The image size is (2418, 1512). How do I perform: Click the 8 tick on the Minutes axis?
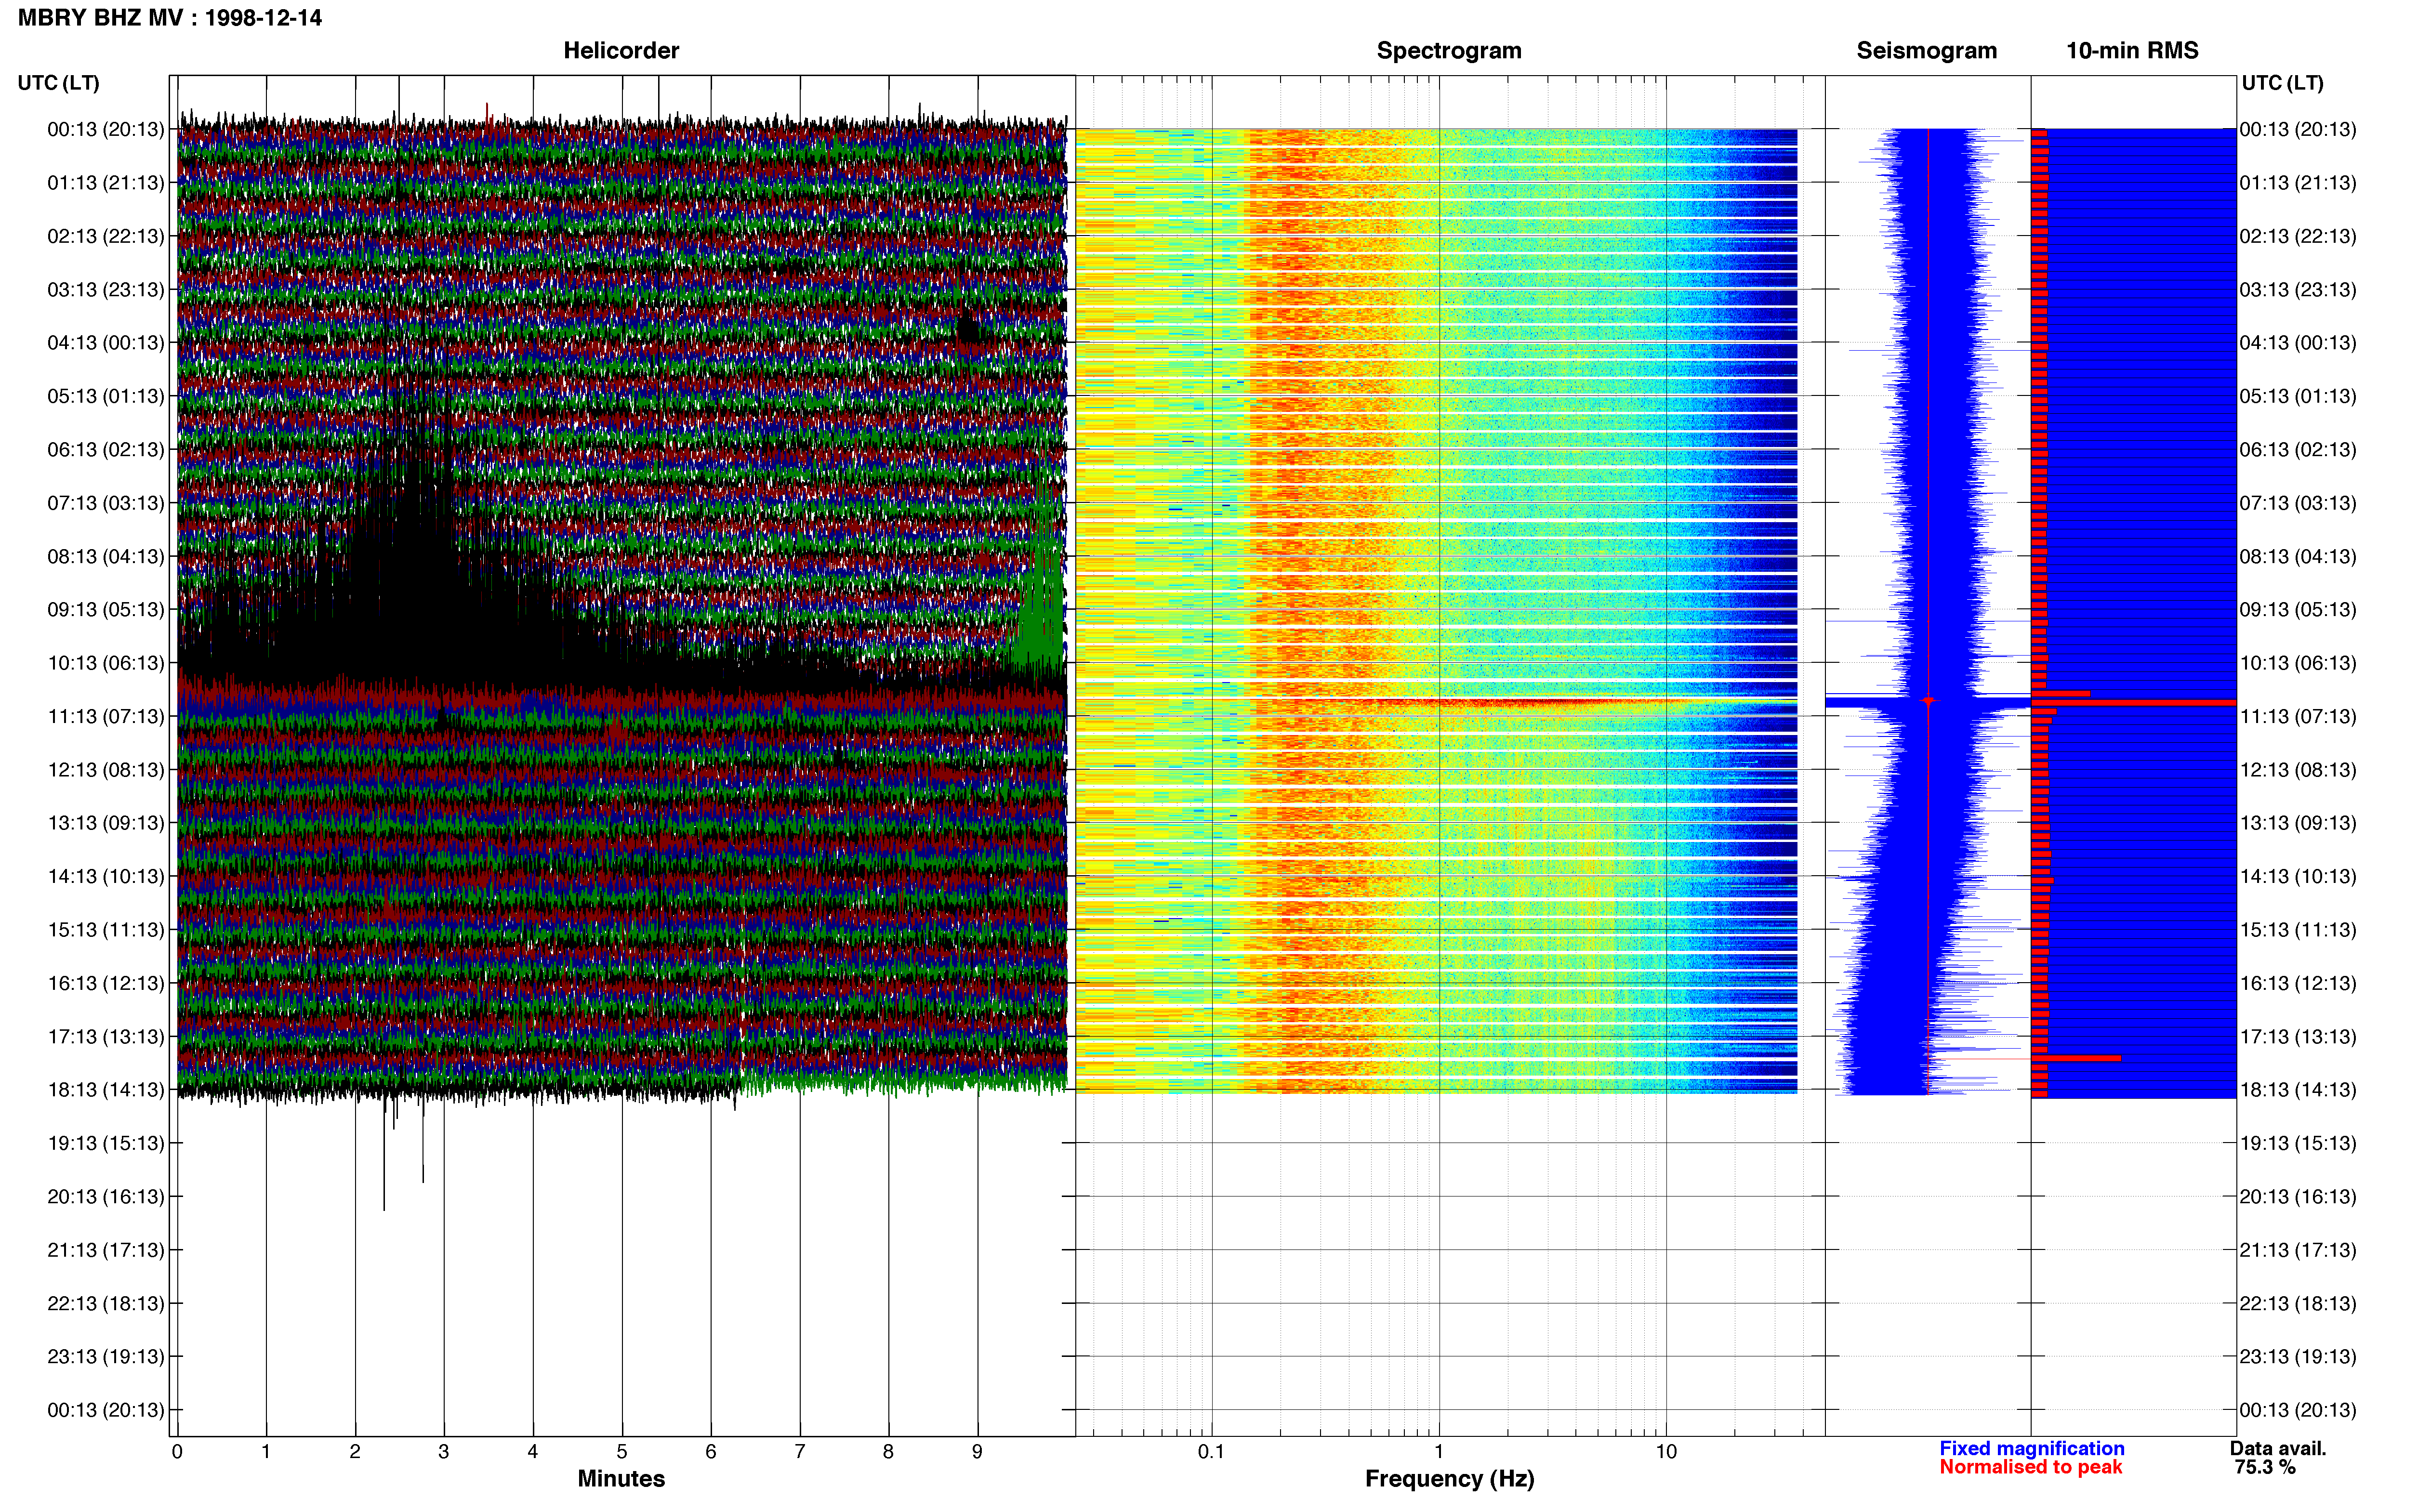tap(888, 1451)
